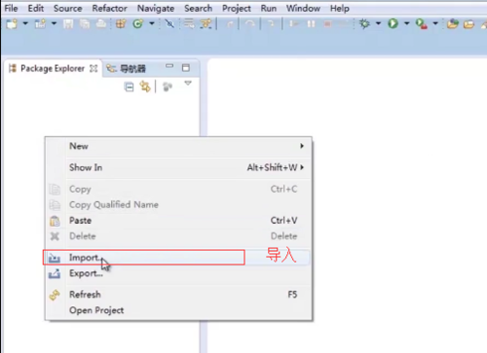Open the New Java Class dropdown arrow
The image size is (487, 353).
click(152, 23)
